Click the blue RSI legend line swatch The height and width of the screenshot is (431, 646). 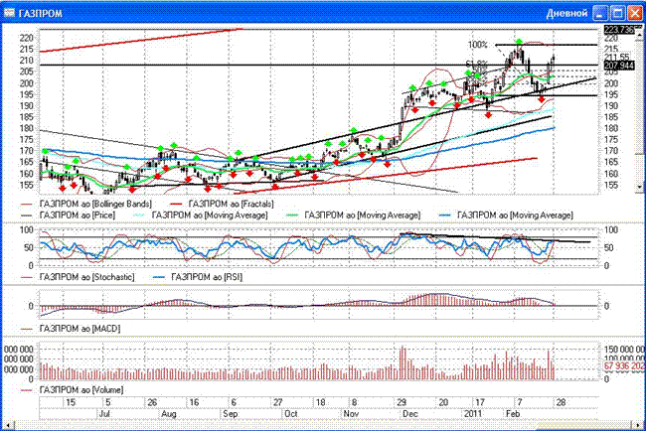click(159, 277)
